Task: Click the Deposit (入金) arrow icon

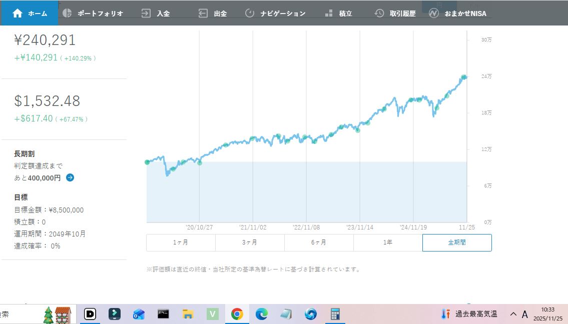Action: (x=146, y=13)
